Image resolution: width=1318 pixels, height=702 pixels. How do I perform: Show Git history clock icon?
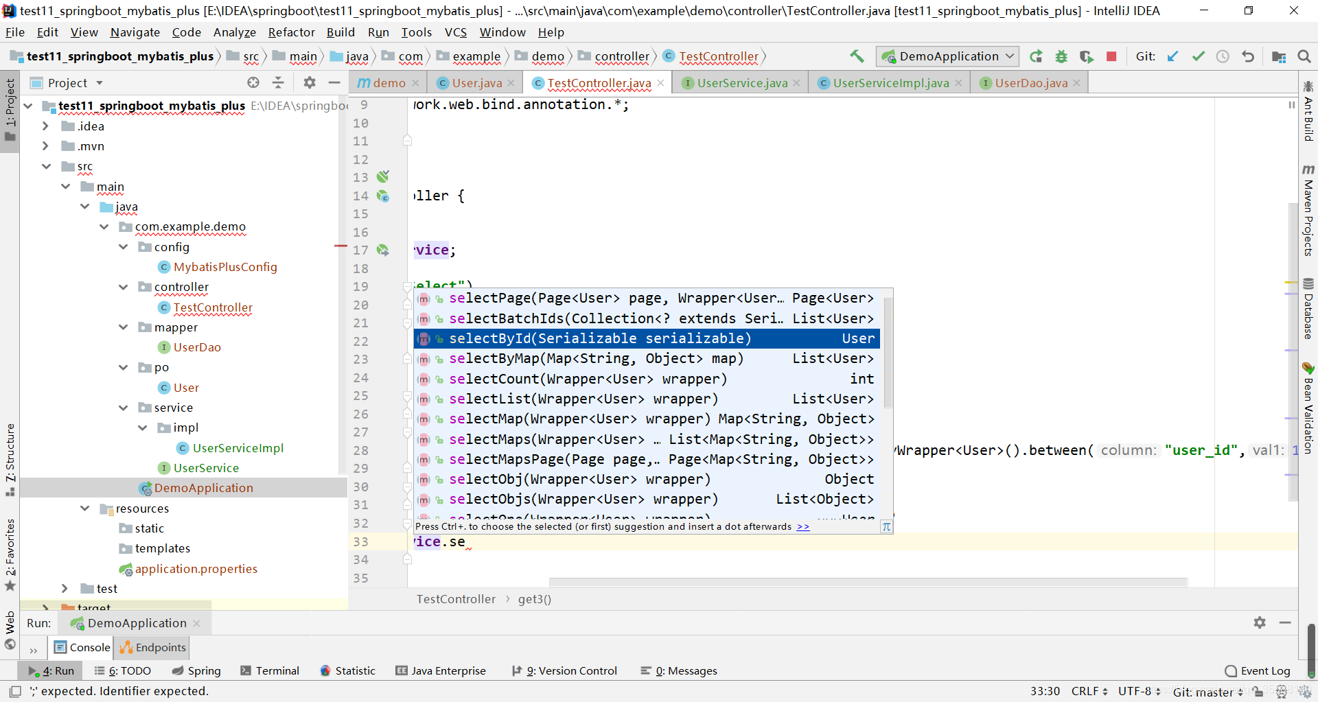[1223, 56]
